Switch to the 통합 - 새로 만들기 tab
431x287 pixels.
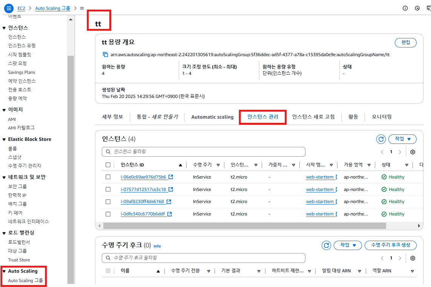point(158,117)
